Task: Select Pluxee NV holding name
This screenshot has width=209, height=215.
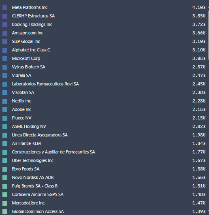Action: pyautogui.click(x=21, y=118)
